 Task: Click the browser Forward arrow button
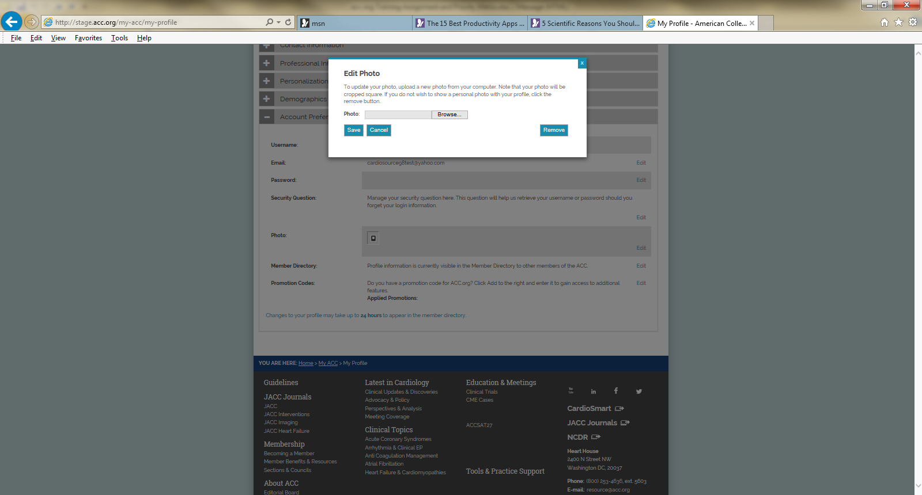(32, 22)
